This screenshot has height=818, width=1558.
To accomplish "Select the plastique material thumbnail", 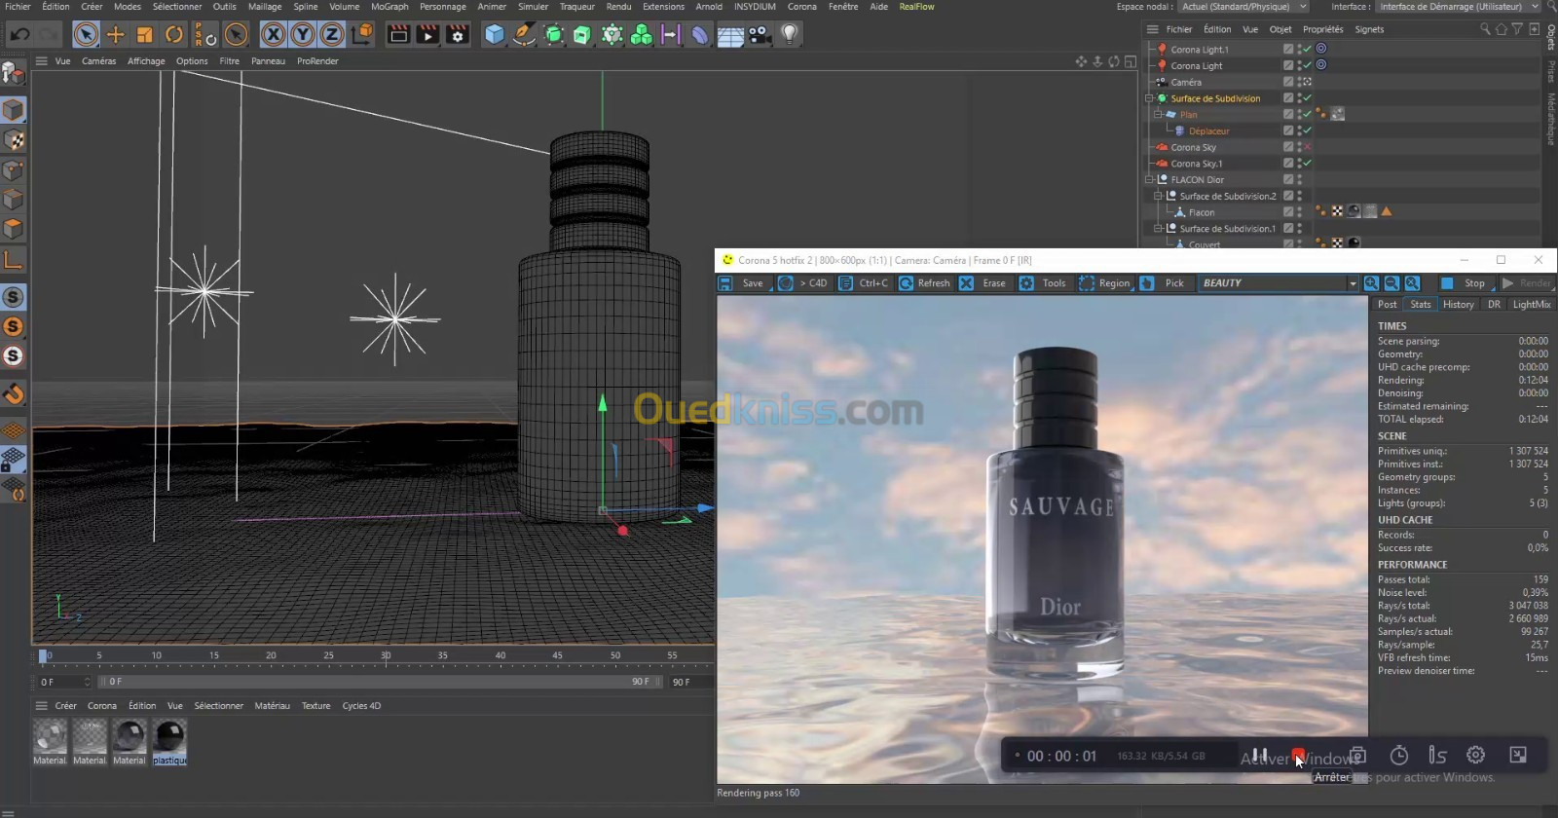I will click(x=169, y=738).
